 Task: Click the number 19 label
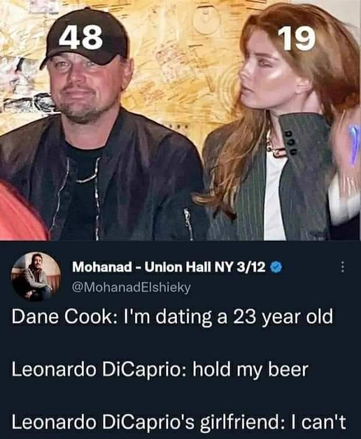click(296, 40)
